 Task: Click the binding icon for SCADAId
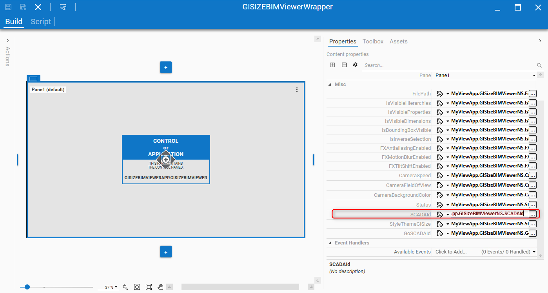[x=440, y=214]
